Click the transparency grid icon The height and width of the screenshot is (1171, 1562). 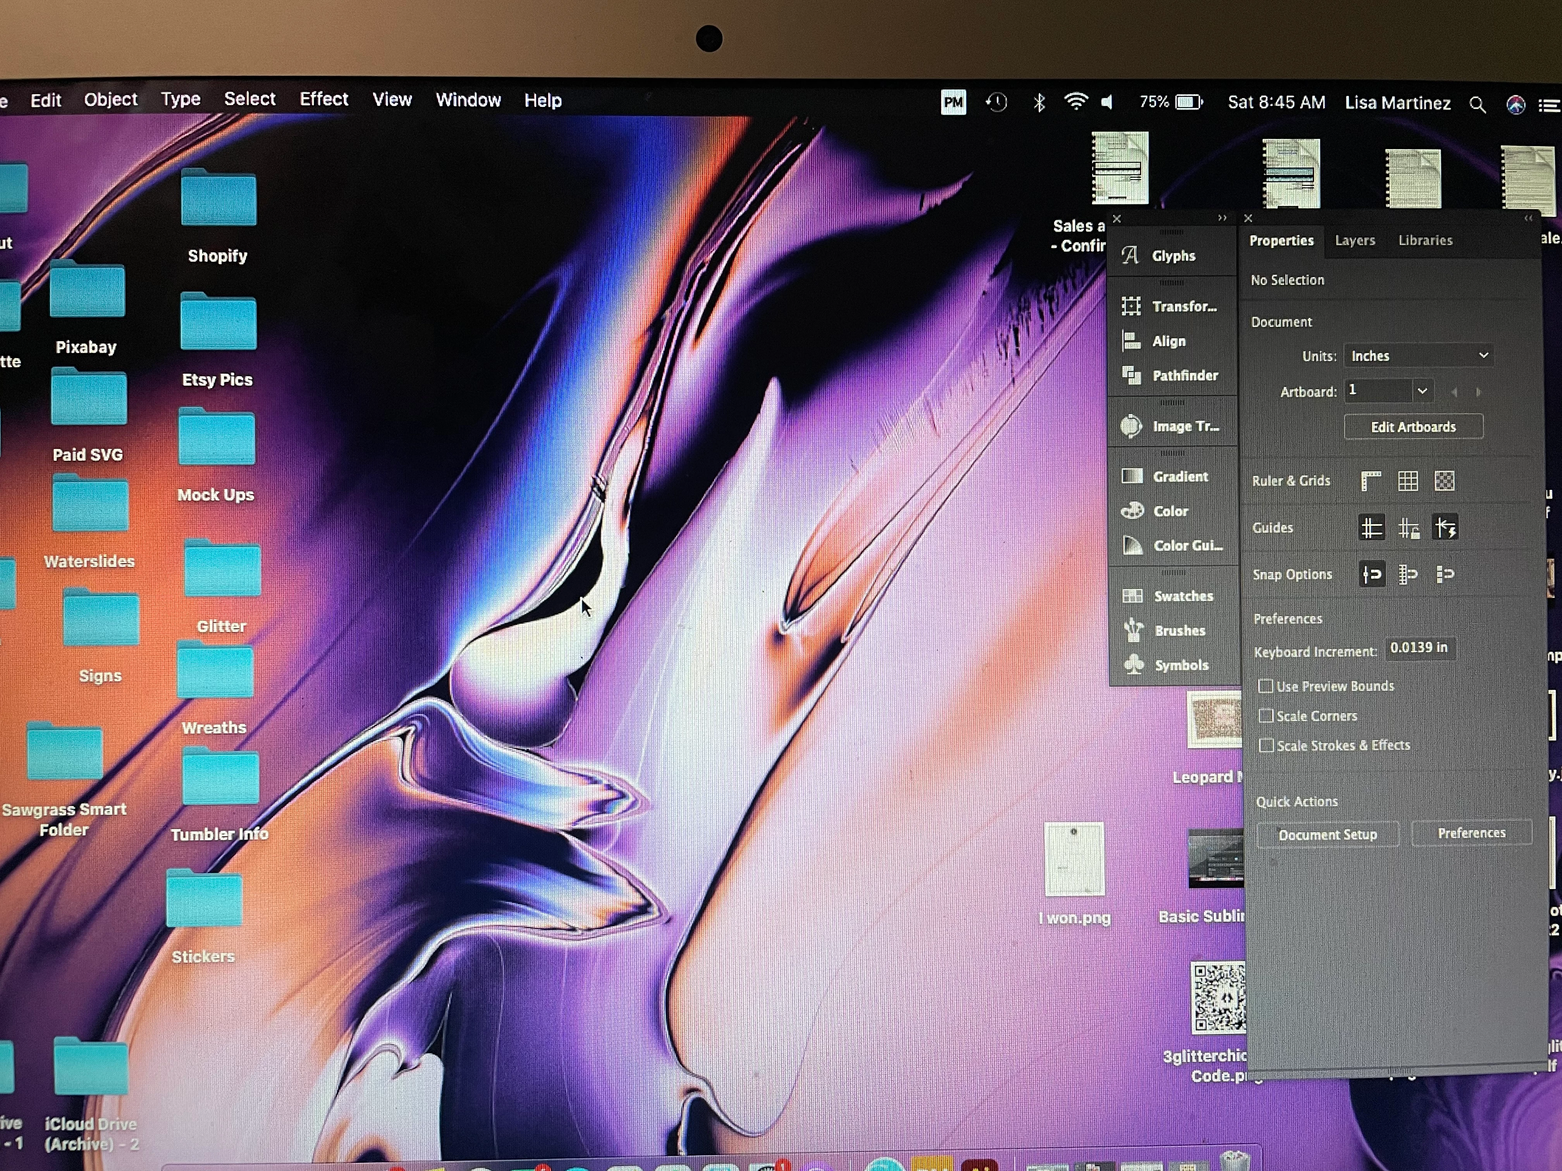pos(1445,481)
